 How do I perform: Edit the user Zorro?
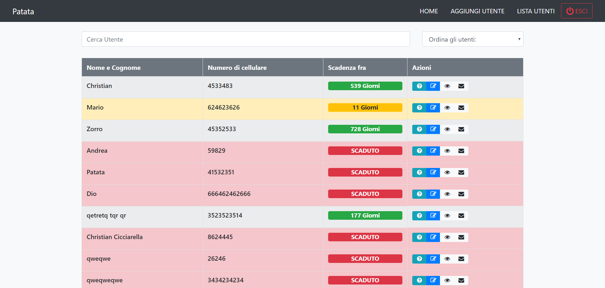tap(433, 129)
